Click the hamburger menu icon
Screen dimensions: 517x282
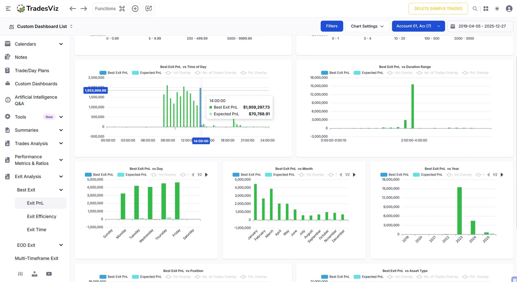point(8,9)
